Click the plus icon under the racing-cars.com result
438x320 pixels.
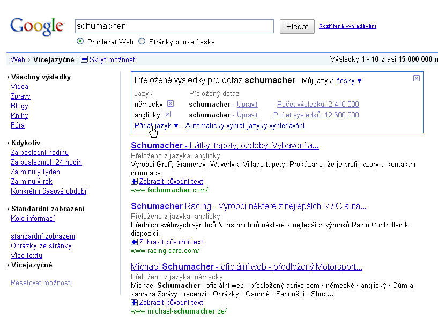134,242
